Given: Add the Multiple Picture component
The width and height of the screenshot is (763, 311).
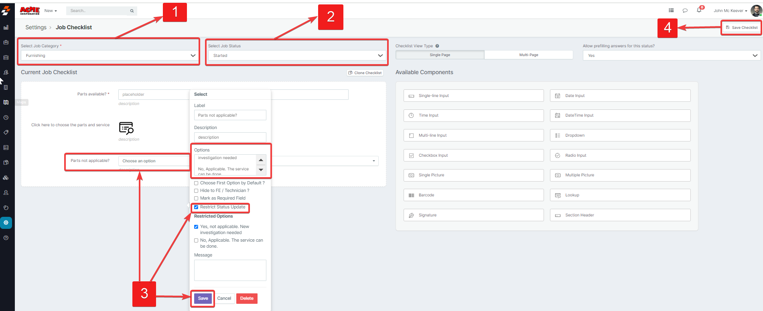Looking at the screenshot, I should (620, 175).
